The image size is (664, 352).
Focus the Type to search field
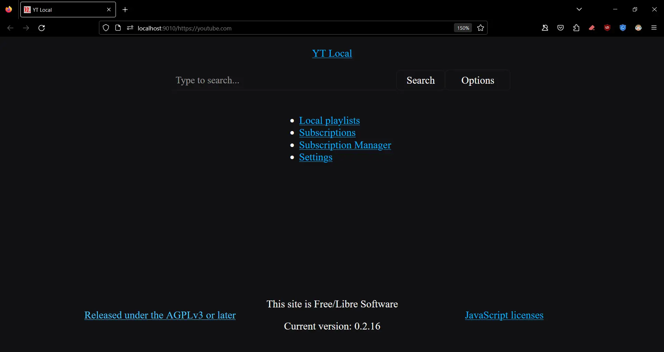284,80
